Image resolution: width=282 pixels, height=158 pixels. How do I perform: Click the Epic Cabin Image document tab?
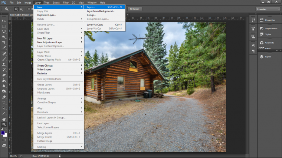[22, 15]
